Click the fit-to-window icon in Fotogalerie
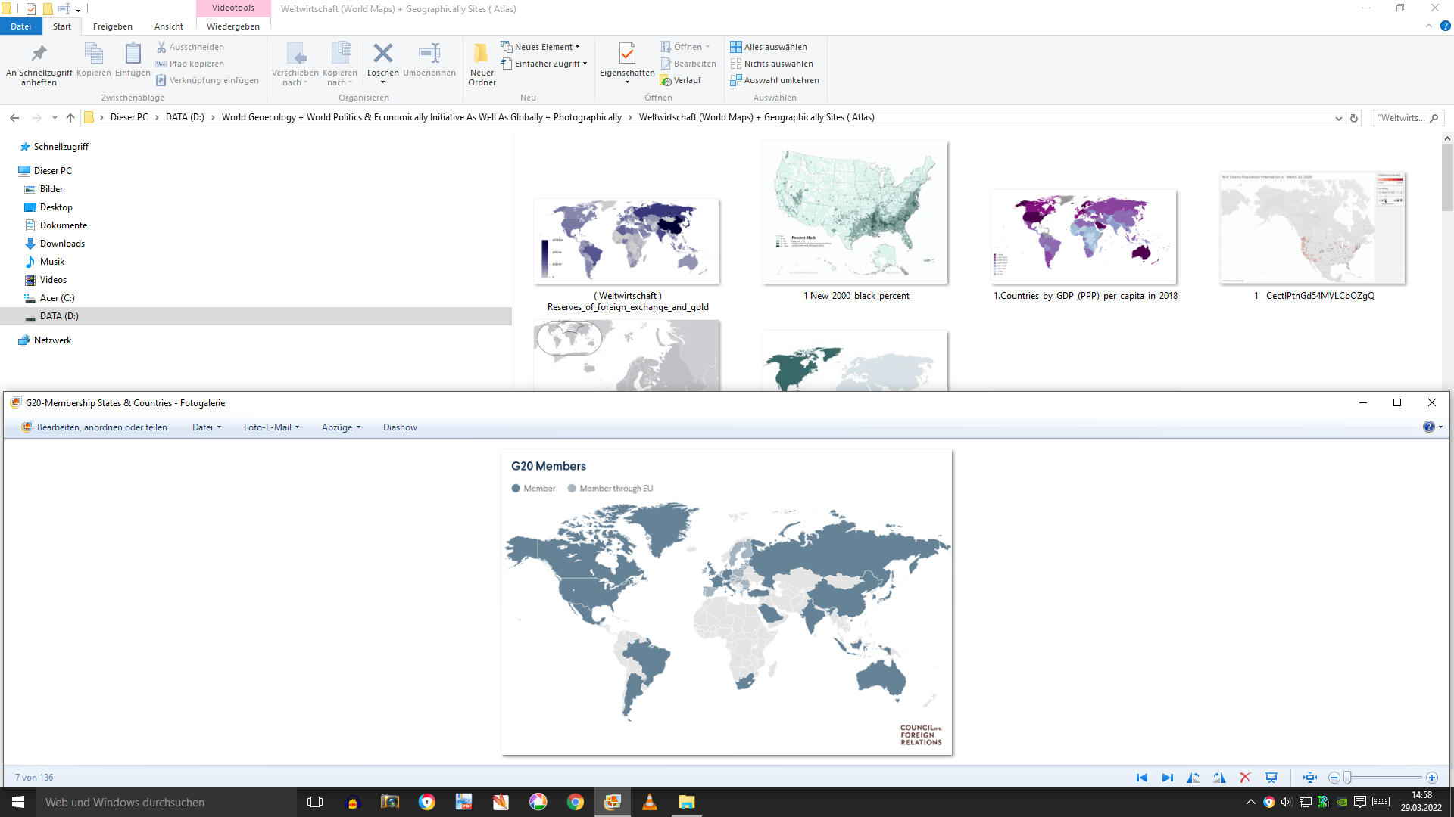 coord(1310,778)
